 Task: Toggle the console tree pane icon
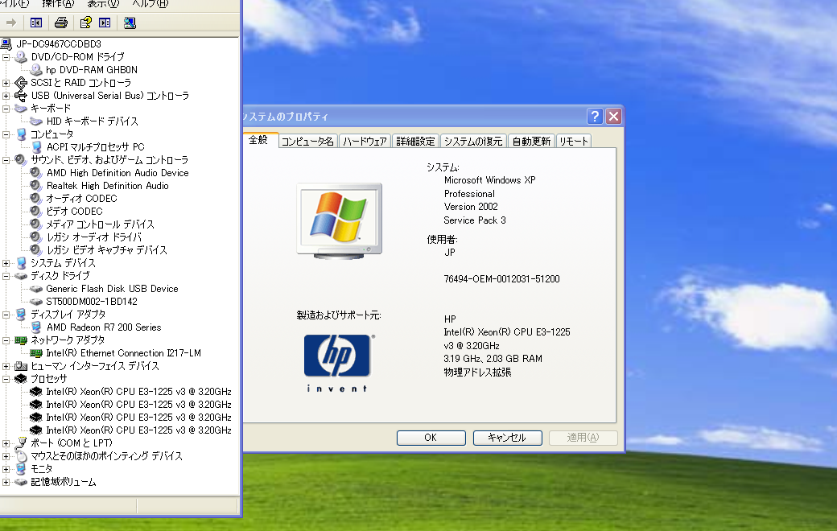point(35,23)
